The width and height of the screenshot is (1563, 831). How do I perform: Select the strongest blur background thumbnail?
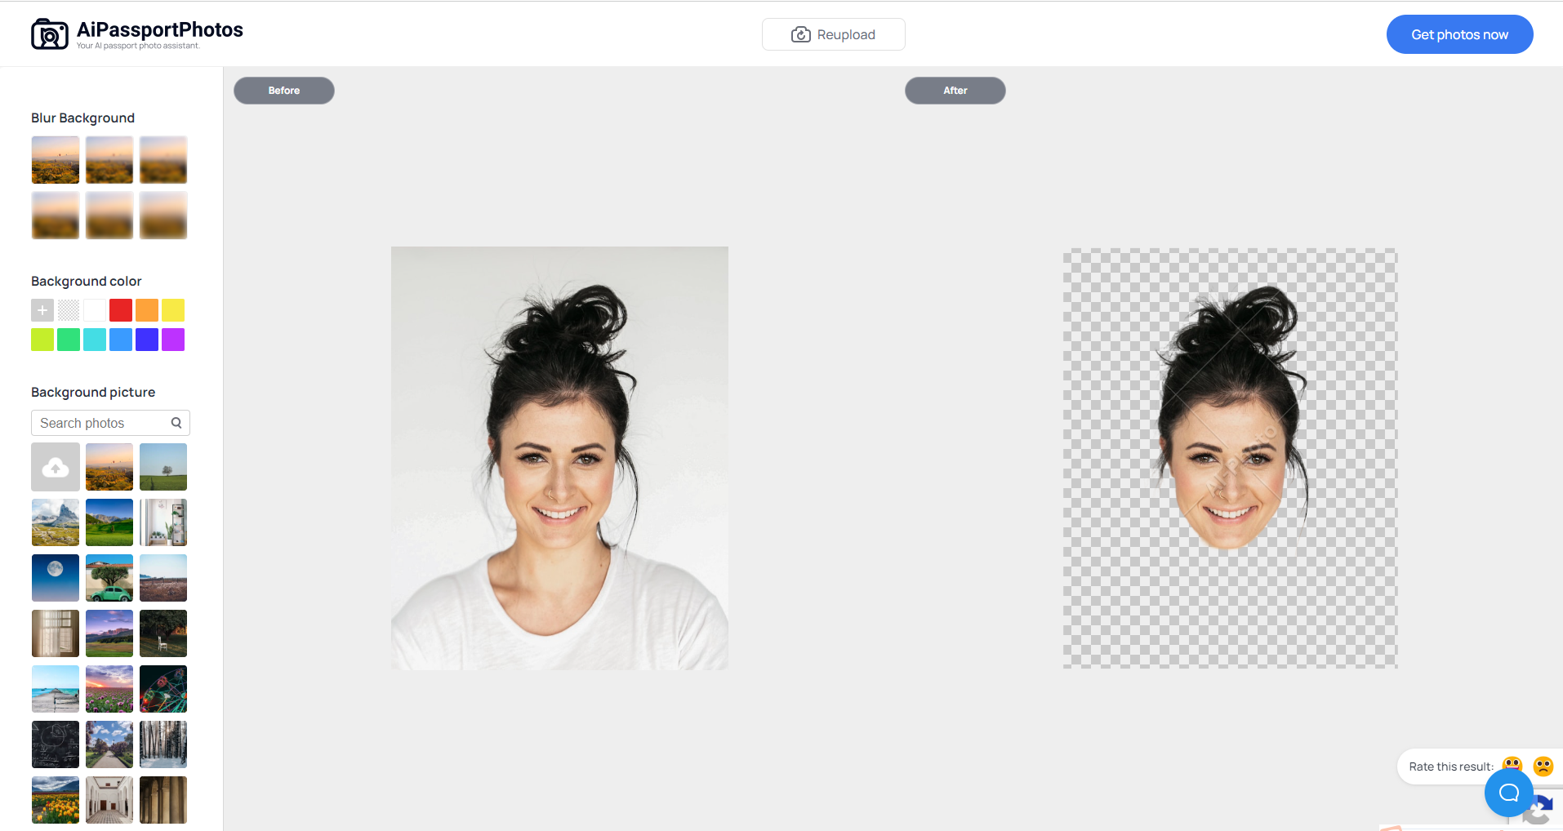coord(163,216)
